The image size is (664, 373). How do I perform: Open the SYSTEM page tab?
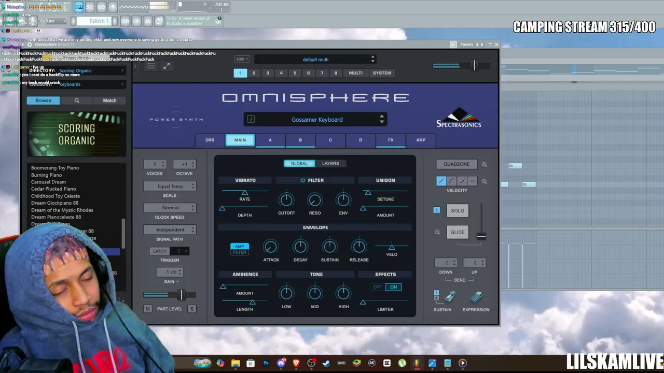(382, 73)
